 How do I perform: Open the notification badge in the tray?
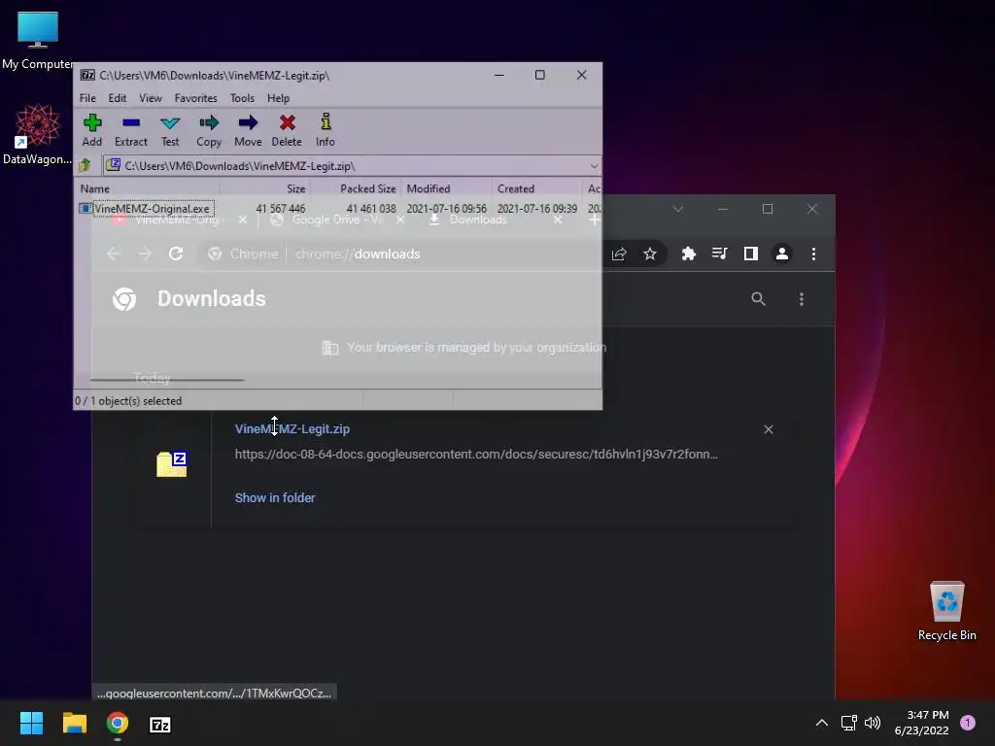[968, 723]
